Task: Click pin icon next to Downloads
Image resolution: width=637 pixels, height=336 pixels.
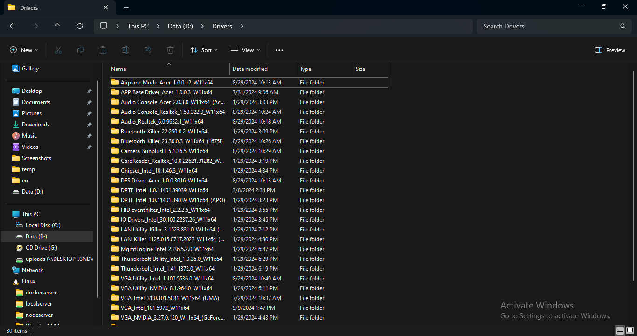Action: coord(89,125)
